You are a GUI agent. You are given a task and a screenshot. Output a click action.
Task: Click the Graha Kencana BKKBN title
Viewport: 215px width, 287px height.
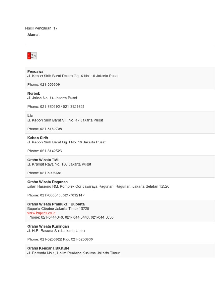(x=48, y=248)
